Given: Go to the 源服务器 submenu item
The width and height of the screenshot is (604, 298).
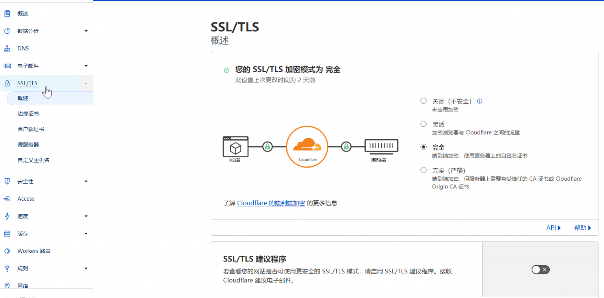Looking at the screenshot, I should 28,144.
